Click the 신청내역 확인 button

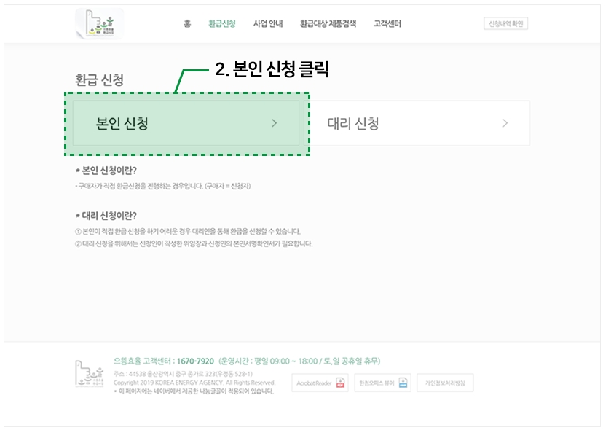[506, 24]
